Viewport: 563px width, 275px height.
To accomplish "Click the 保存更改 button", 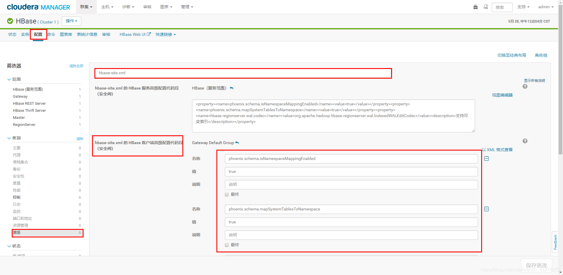I will [536, 265].
